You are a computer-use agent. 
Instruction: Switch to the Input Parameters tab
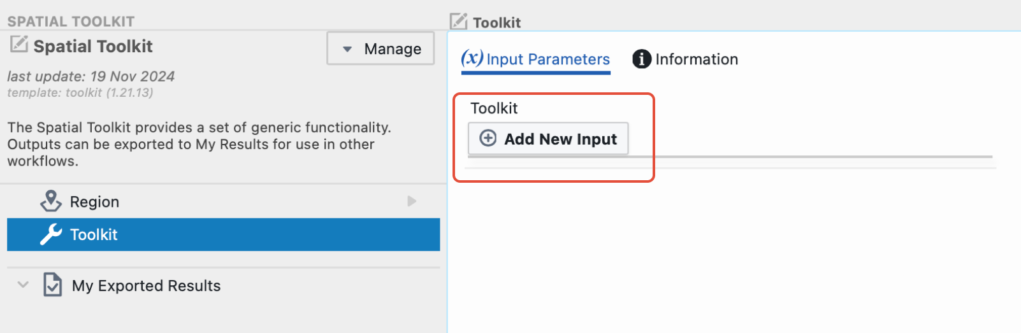click(535, 59)
